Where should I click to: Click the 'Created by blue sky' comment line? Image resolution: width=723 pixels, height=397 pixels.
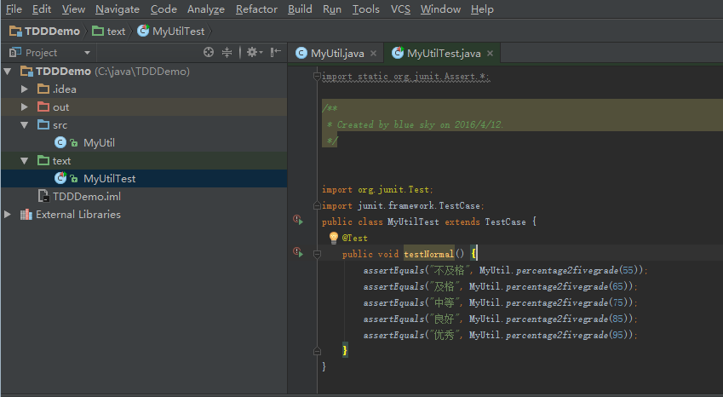tap(415, 124)
